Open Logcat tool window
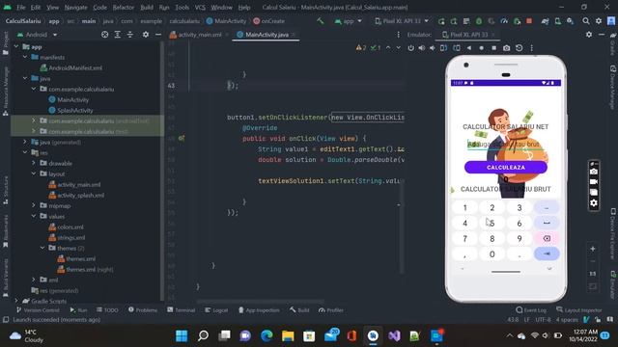 click(x=216, y=310)
